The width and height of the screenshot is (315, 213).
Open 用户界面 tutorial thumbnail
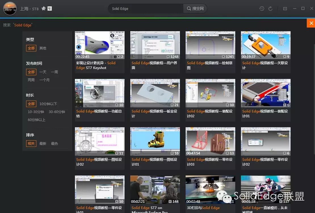pos(155,45)
